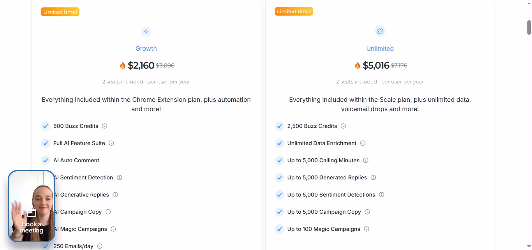The image size is (532, 250).
Task: Click the checkmark beside AI Auto Comment
Action: (45, 160)
